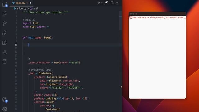Screen dimensions: 199x112
Task: Select the slide.py editor tab
Action: point(21,3)
